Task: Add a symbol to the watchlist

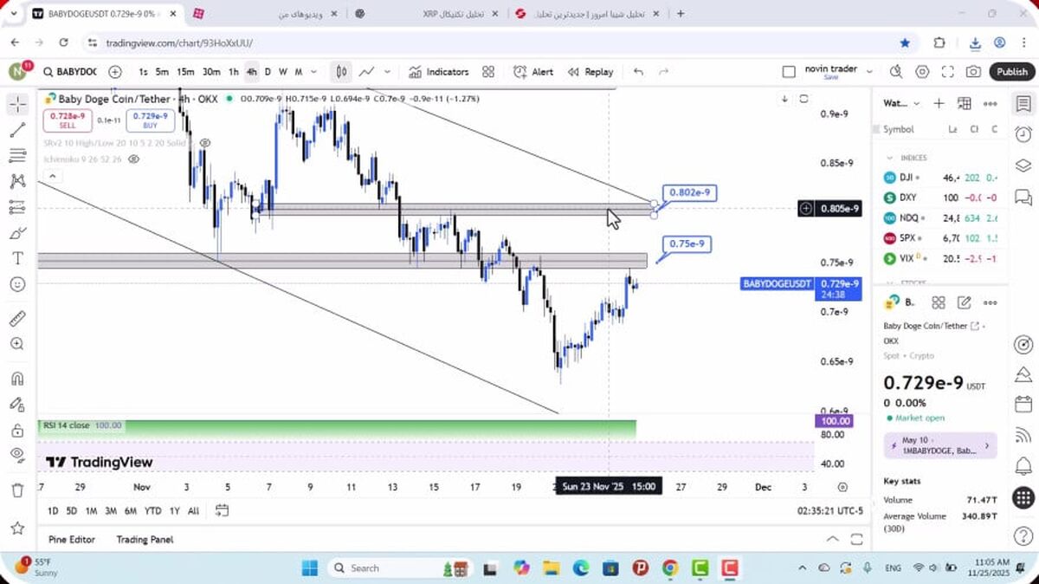Action: [x=939, y=103]
